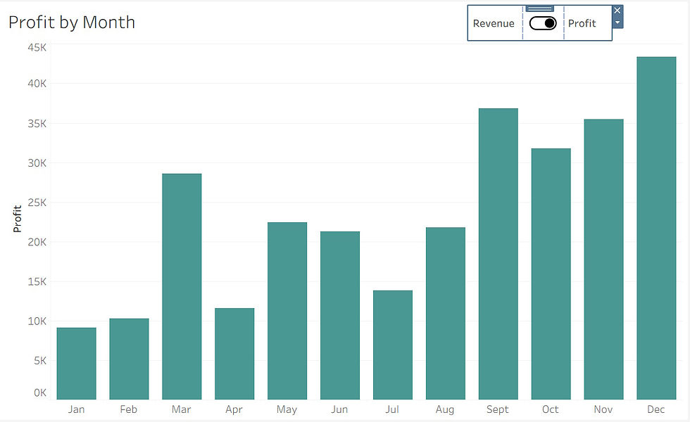The image size is (690, 422).
Task: Select the Oct bar
Action: (551, 274)
